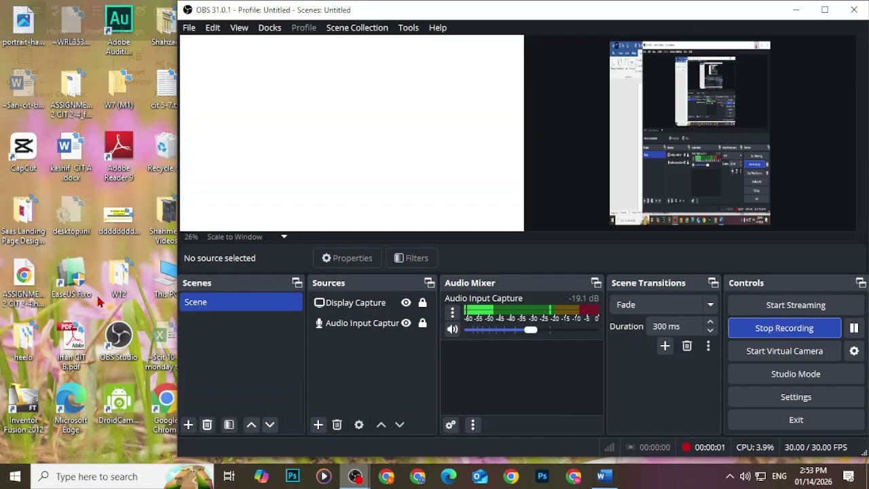Click Stop Recording button
Screen dimensions: 869x489
(784, 328)
